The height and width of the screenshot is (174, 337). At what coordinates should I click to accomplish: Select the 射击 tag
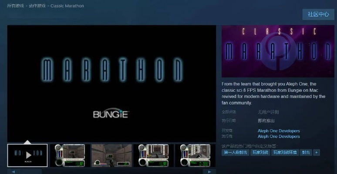(306, 153)
